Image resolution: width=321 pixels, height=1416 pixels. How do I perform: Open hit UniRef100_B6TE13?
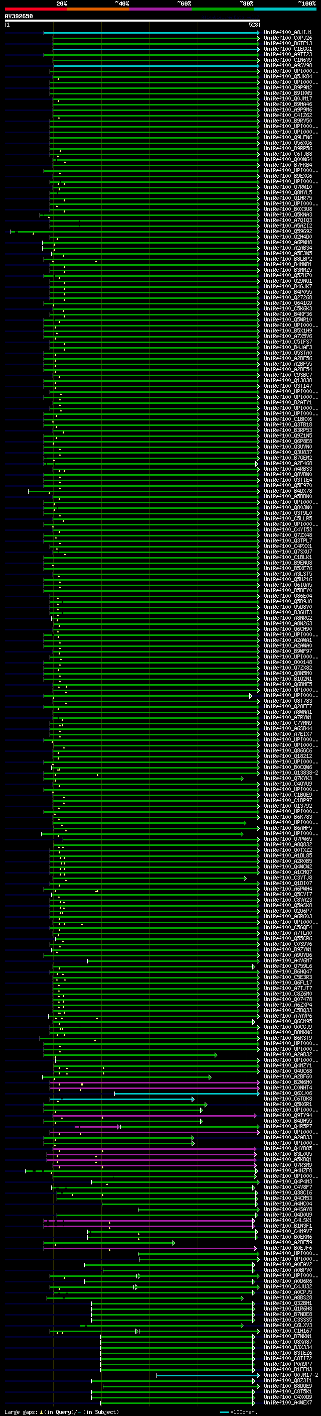288,43
